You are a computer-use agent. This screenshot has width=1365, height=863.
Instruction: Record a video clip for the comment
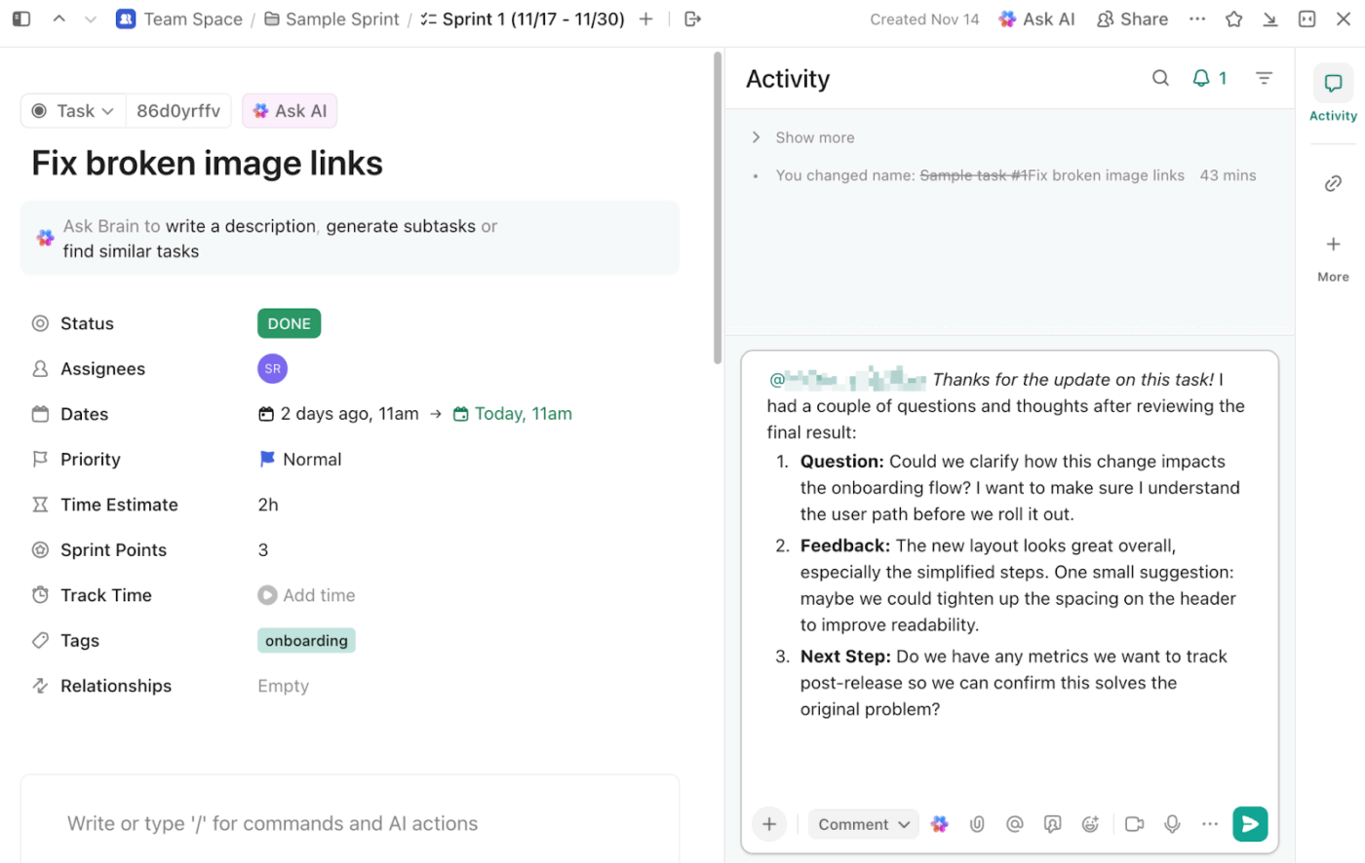[x=1134, y=823]
